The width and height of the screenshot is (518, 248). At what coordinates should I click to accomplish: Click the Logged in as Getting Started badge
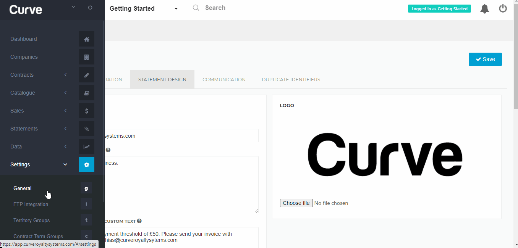point(439,9)
